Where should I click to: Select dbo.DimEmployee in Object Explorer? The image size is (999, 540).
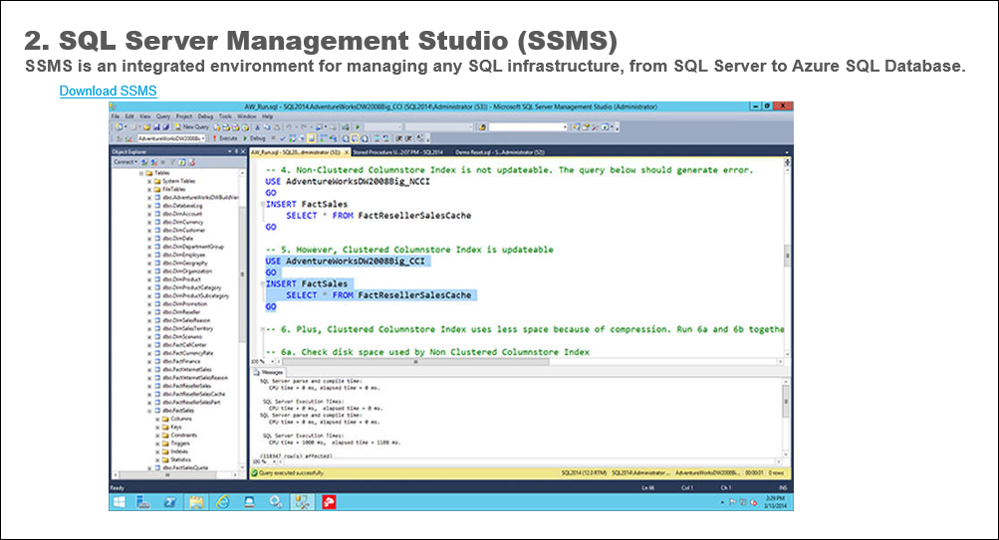click(183, 255)
